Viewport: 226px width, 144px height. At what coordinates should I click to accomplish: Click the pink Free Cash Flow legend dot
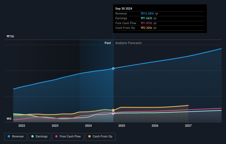tap(56, 136)
